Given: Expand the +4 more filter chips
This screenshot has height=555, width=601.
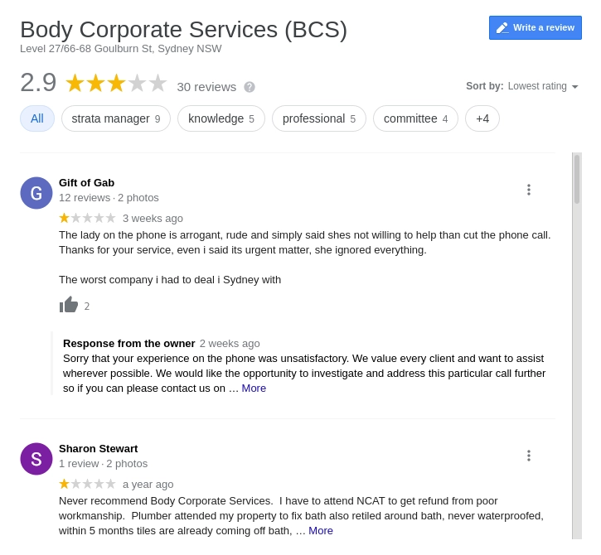Looking at the screenshot, I should 482,118.
